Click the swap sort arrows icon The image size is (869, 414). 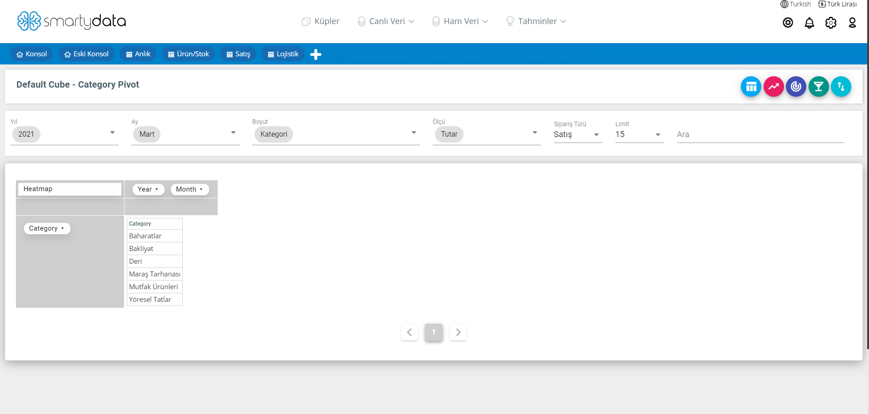pyautogui.click(x=841, y=86)
